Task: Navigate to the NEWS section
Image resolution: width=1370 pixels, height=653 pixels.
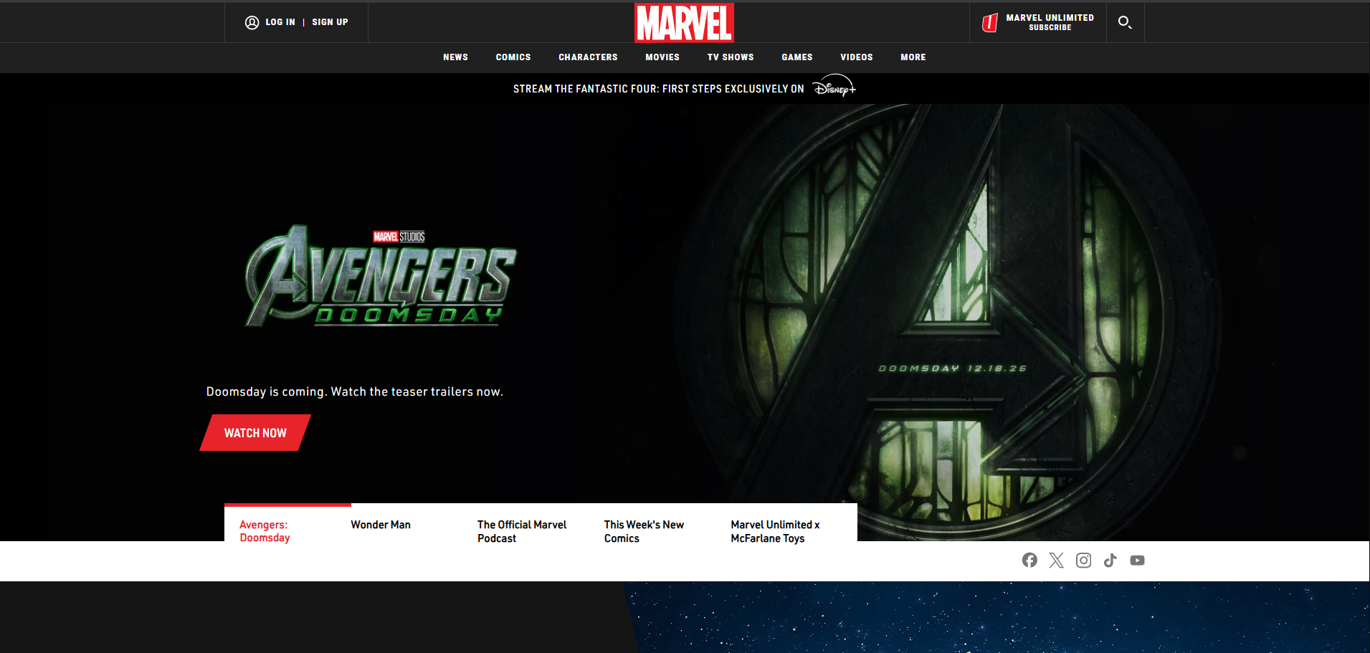Action: pos(455,57)
